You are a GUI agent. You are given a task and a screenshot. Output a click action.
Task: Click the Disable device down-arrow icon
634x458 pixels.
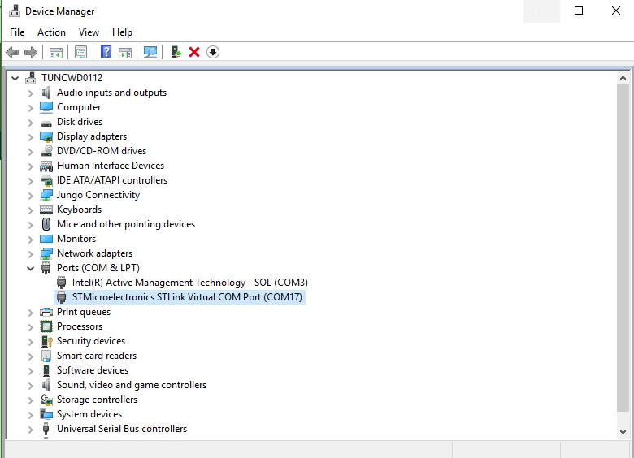point(213,52)
